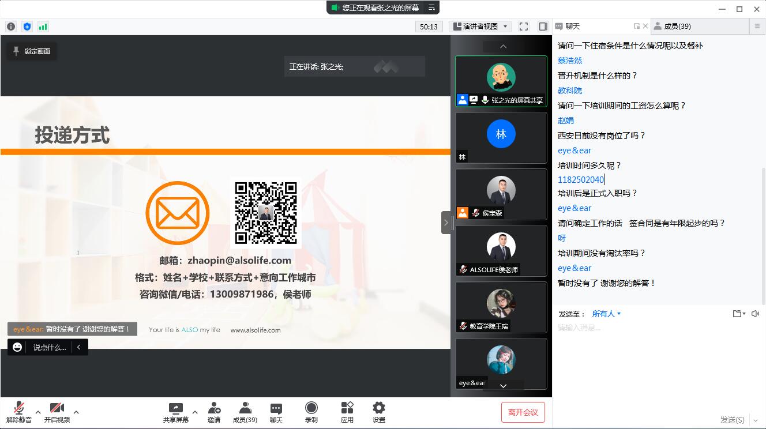This screenshot has width=766, height=429.
Task: Turn on camera with 开启视频
Action: 57,412
